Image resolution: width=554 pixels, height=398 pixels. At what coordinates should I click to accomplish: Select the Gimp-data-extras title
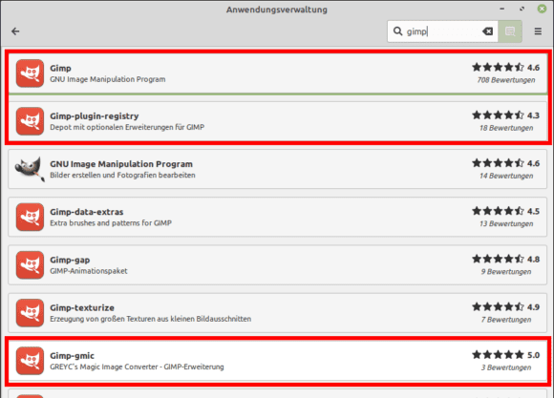point(87,212)
